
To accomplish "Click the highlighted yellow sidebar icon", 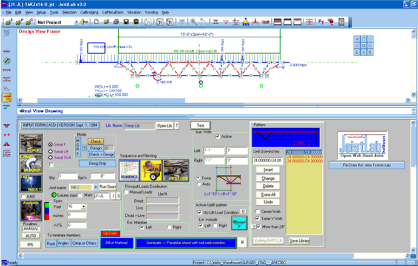I will coord(7,97).
